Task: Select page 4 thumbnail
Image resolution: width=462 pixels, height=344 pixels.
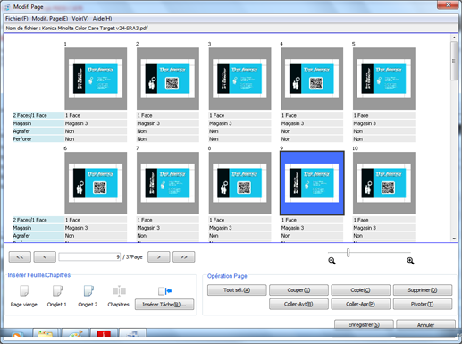Action: click(x=312, y=79)
